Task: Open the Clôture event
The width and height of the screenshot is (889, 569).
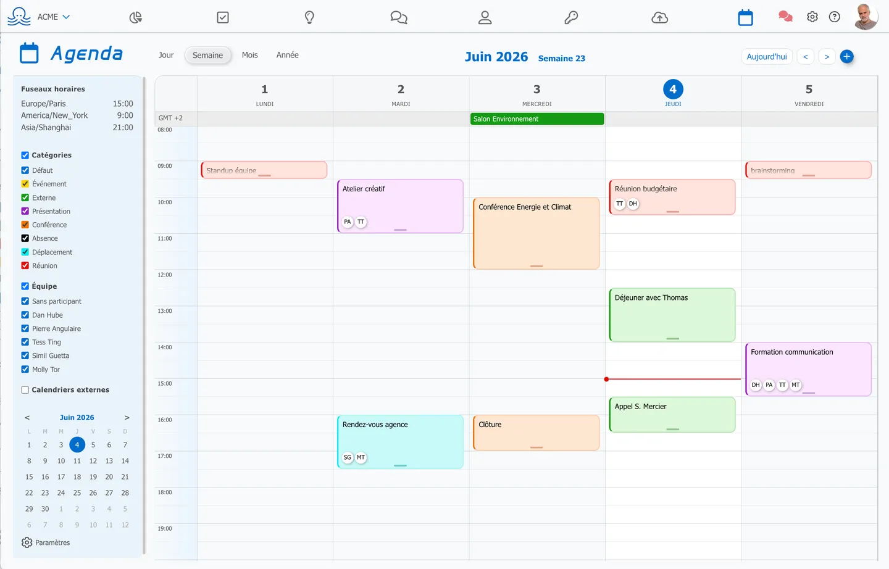Action: (x=536, y=433)
